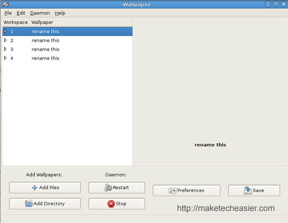288x223 pixels.
Task: Select the workspace 3 "rename this" row
Action: click(68, 49)
